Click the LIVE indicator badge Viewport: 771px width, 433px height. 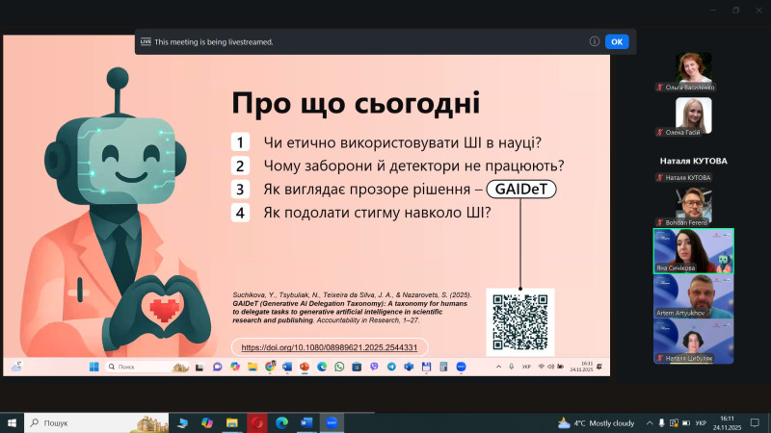146,41
